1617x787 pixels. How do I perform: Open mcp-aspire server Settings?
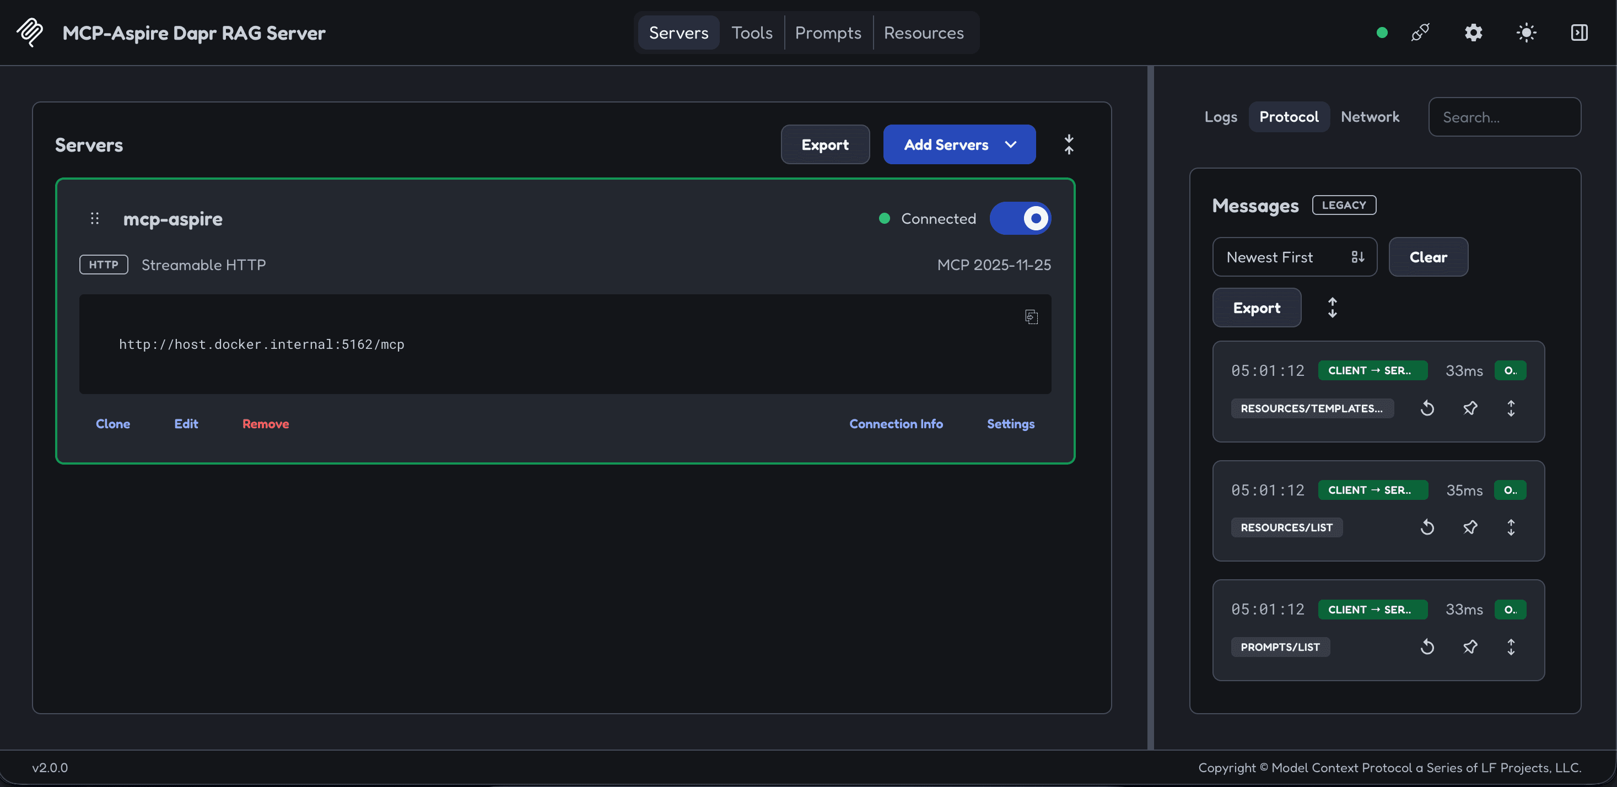pos(1011,424)
